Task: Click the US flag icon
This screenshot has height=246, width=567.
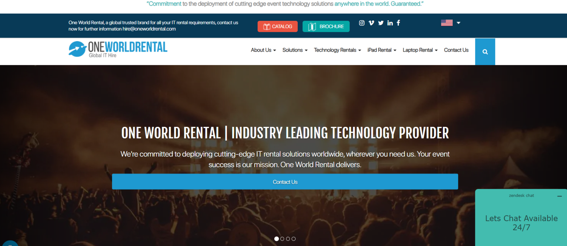Action: click(447, 23)
